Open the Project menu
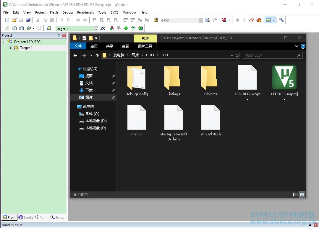This screenshot has height=228, width=319. click(x=40, y=12)
